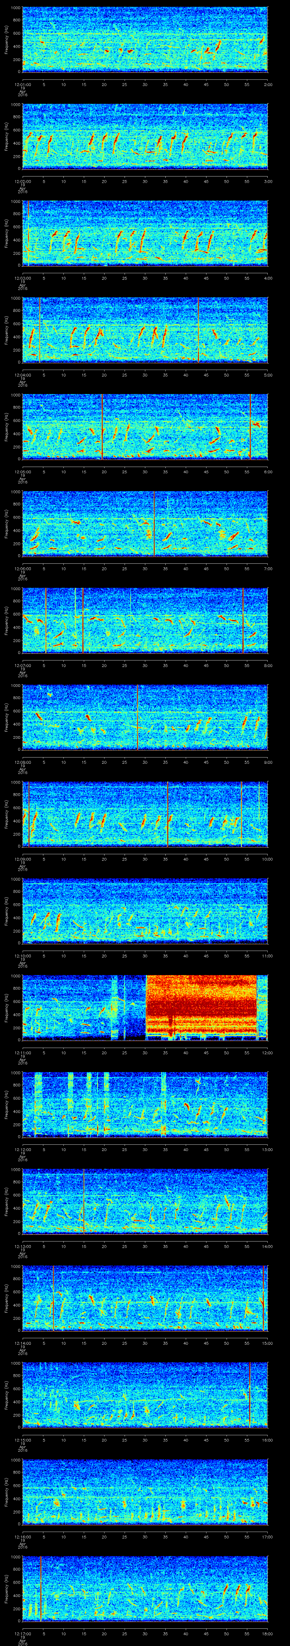Click the '5:00' end time label

(268, 375)
